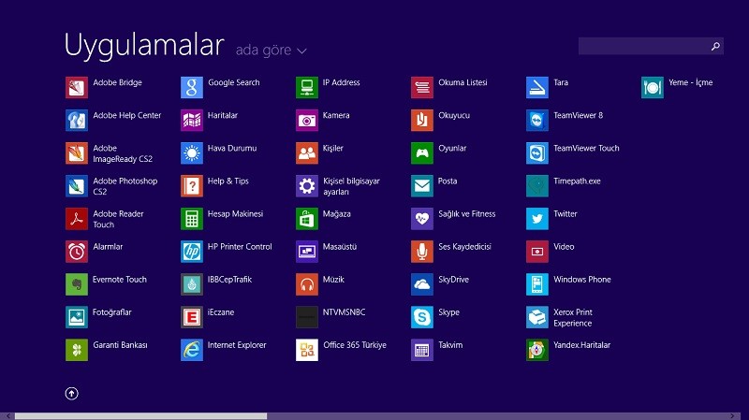
Task: Open Office 365 Türkiye icon
Action: click(307, 350)
